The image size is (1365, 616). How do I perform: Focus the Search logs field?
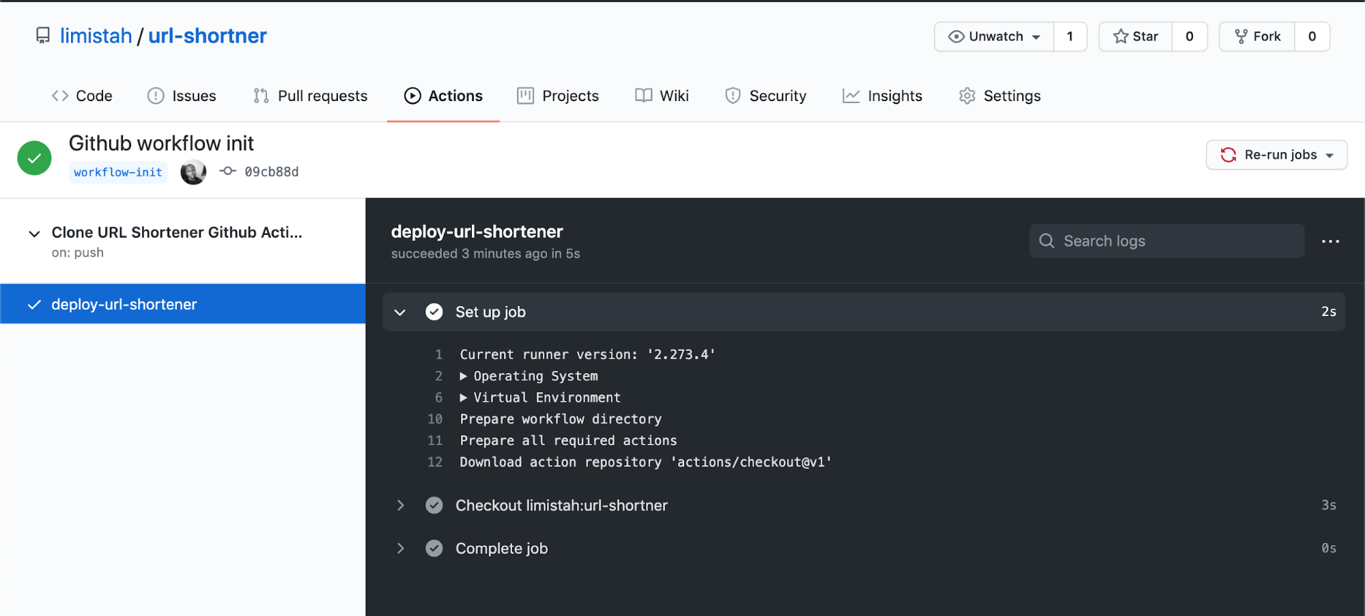[1166, 241]
